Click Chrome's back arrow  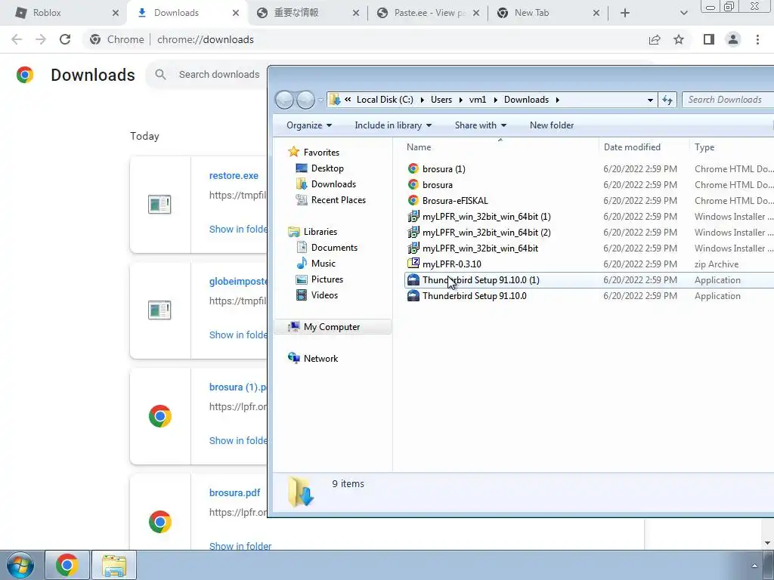tap(17, 39)
